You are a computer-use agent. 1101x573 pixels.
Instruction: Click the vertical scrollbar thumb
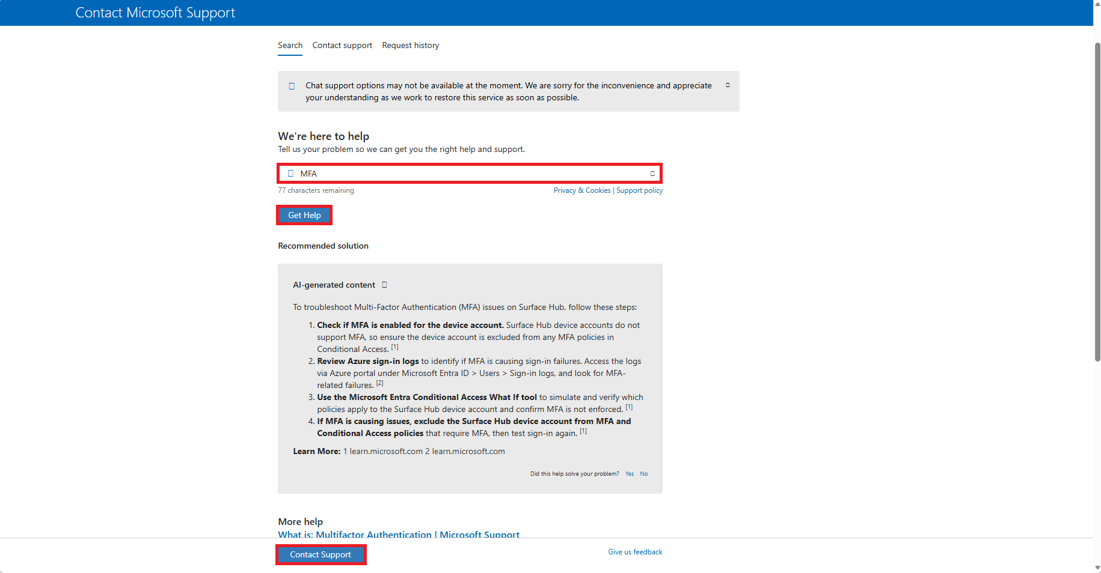[1097, 202]
